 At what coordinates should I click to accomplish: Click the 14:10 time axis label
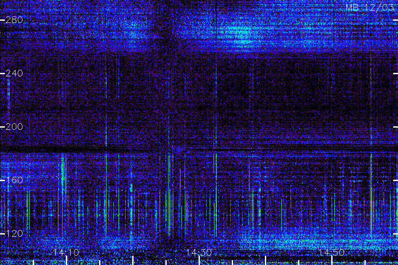tap(66, 252)
